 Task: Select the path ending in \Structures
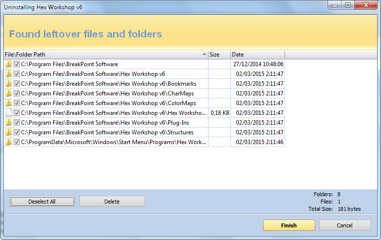click(107, 132)
